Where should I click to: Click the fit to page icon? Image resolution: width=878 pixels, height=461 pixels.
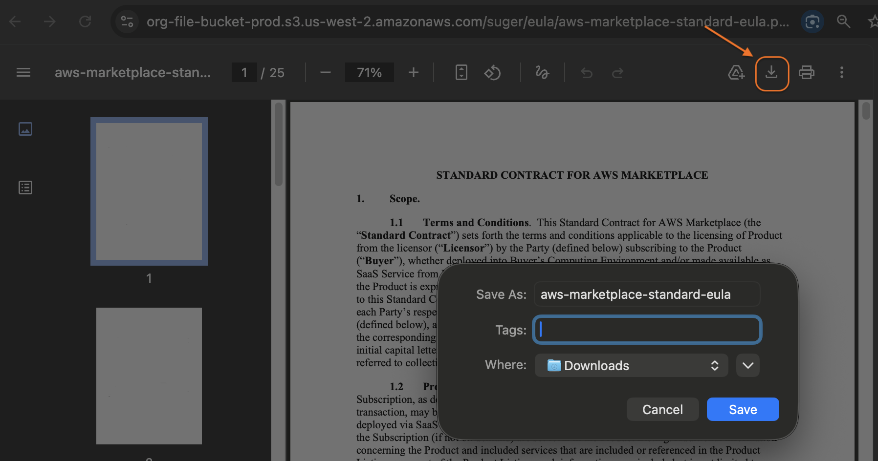(x=461, y=73)
